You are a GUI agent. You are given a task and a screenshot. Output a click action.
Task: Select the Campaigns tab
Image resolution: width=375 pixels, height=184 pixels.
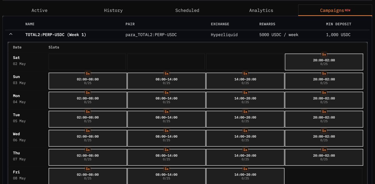point(335,11)
